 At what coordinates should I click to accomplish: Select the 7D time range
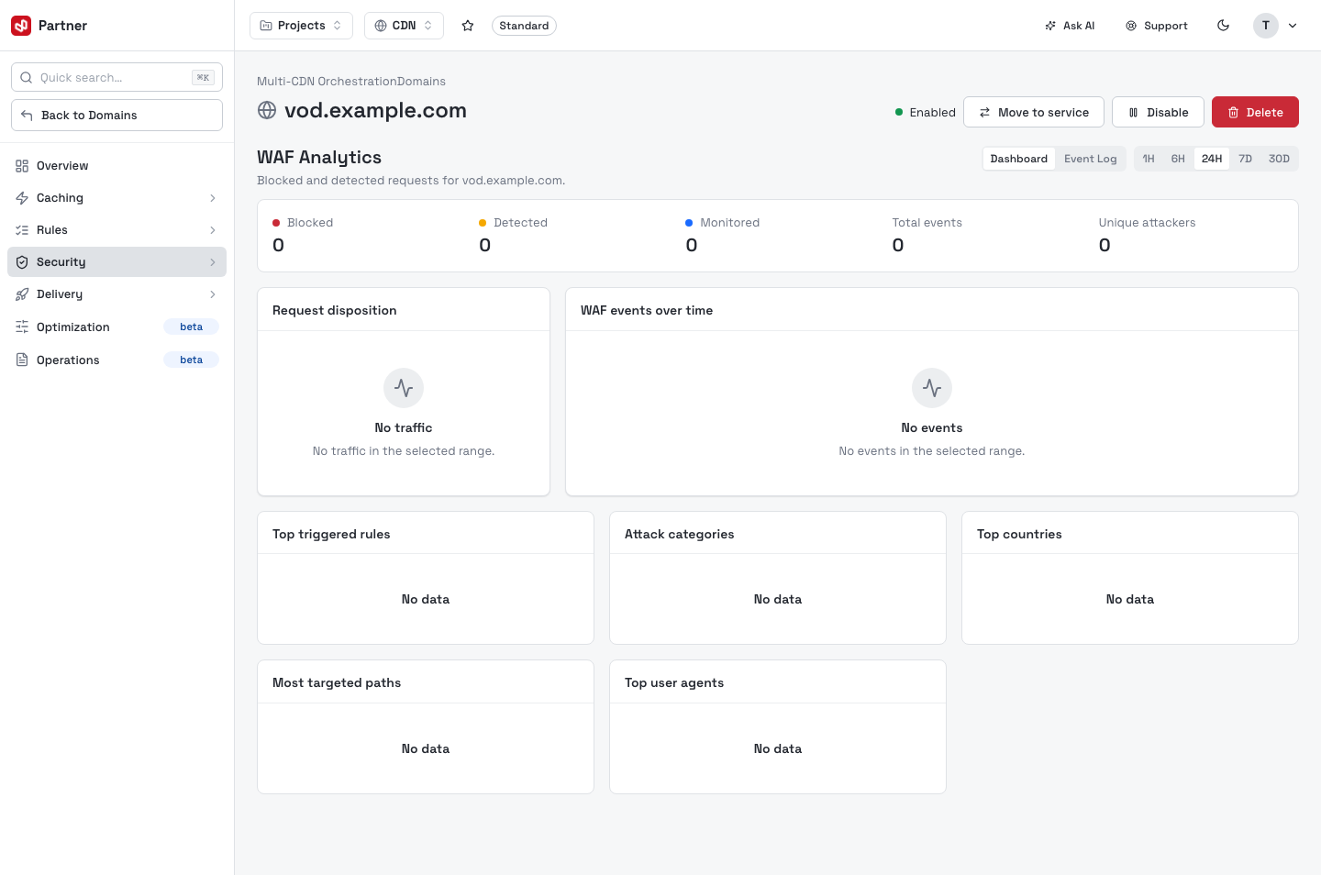[1245, 159]
